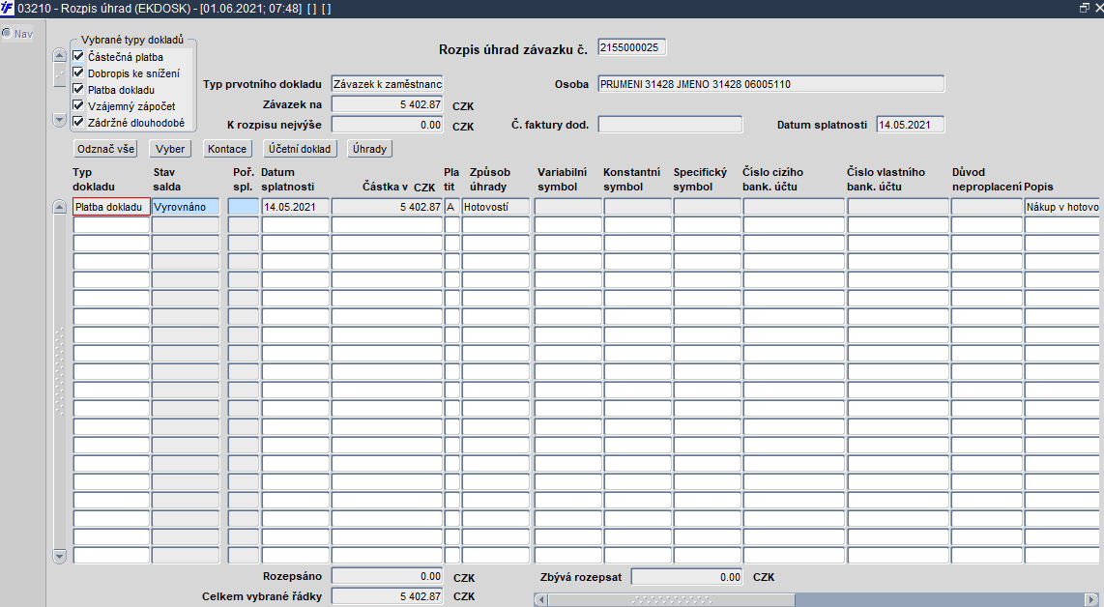Screen dimensions: 1104x607
Task: Click the Rozepsáno total field
Action: (x=388, y=576)
